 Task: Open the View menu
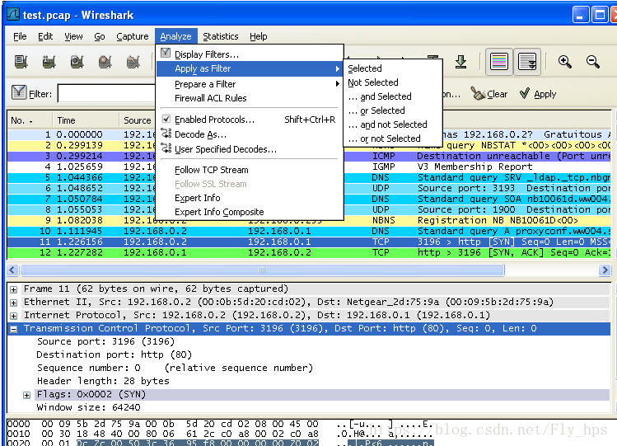(x=73, y=36)
